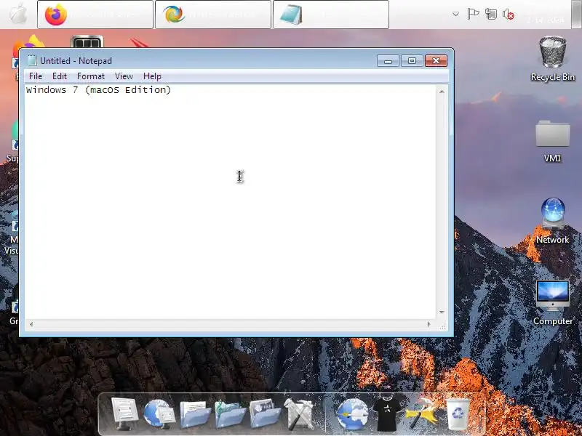582x436 pixels.
Task: Click the Show desktop strip on taskbar edge
Action: [576, 15]
